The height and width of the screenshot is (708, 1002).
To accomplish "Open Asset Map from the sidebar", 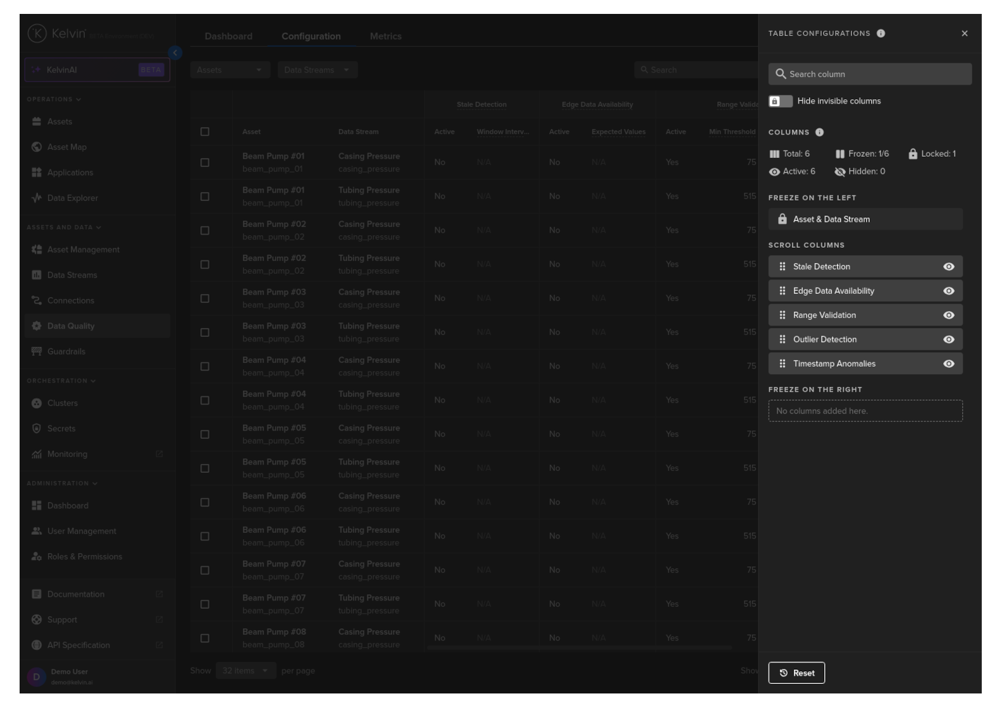I will (67, 147).
